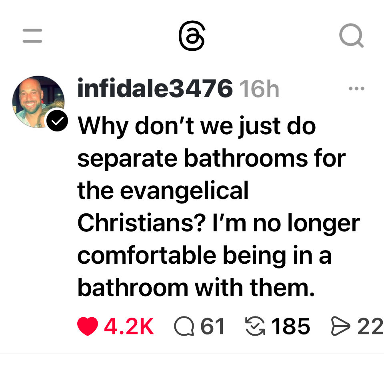Tap the 'bathroom with them.' closing line
Screen dimensions: 384x368
click(196, 288)
